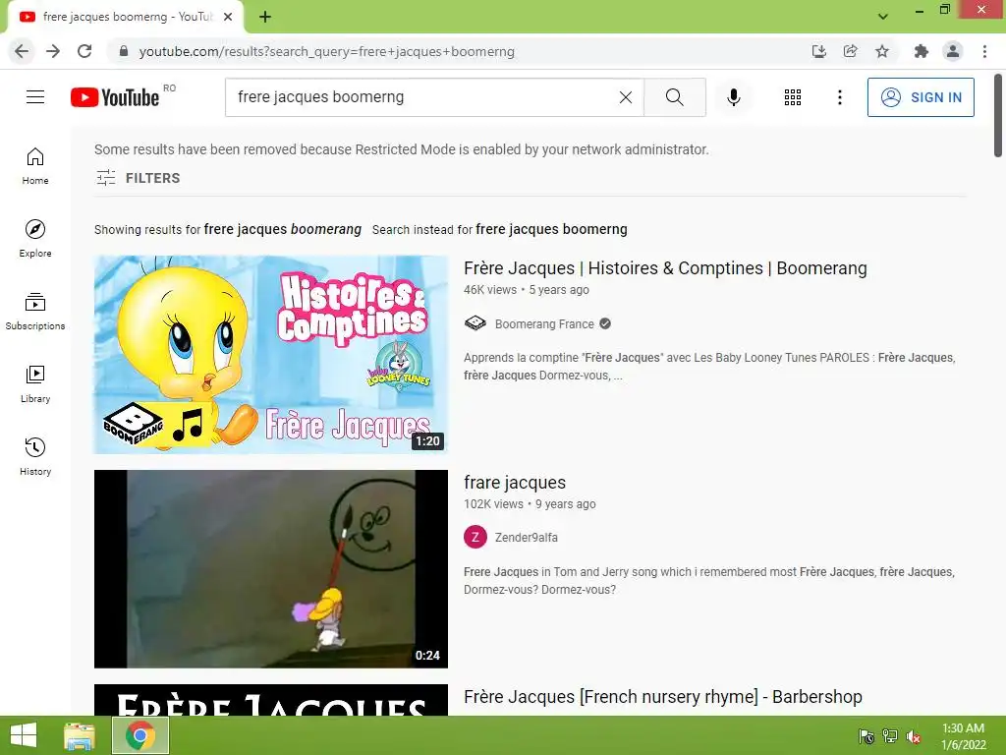Screen dimensions: 1006x755
Task: Share this page from address bar
Action: point(850,51)
